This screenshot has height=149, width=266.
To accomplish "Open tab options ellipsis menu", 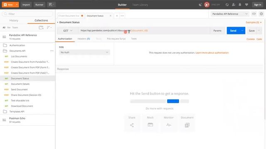I will coord(122,16).
